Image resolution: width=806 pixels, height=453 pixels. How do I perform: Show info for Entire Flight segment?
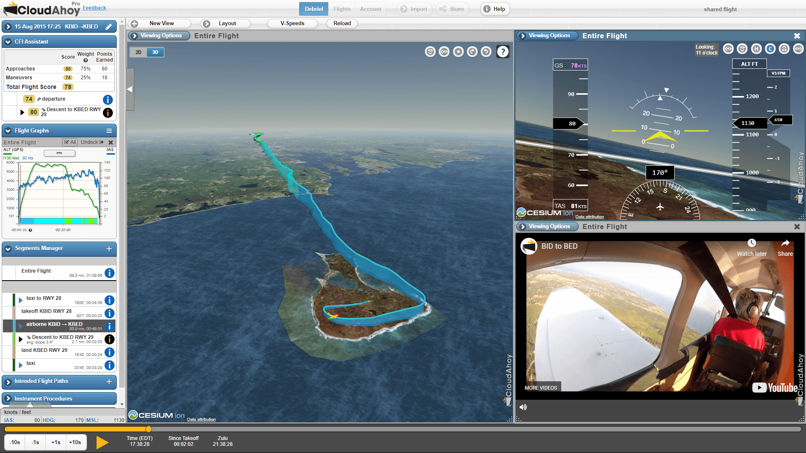[110, 273]
